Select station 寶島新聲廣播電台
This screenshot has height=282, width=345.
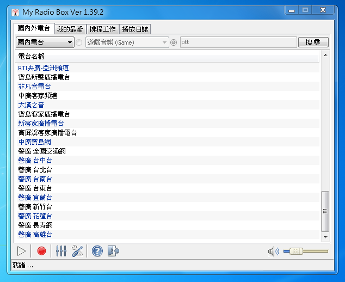coord(168,77)
